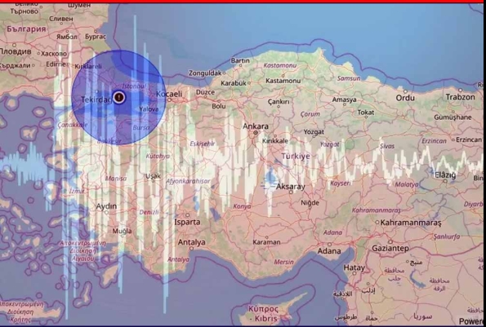486x327 pixels.
Task: Click the Türkiye country label
Action: point(296,156)
